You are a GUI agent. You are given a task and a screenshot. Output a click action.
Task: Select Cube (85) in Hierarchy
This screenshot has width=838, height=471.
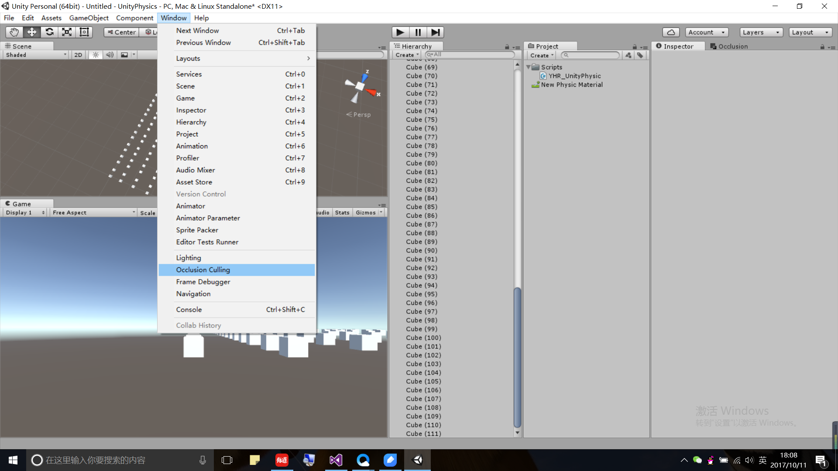point(421,207)
